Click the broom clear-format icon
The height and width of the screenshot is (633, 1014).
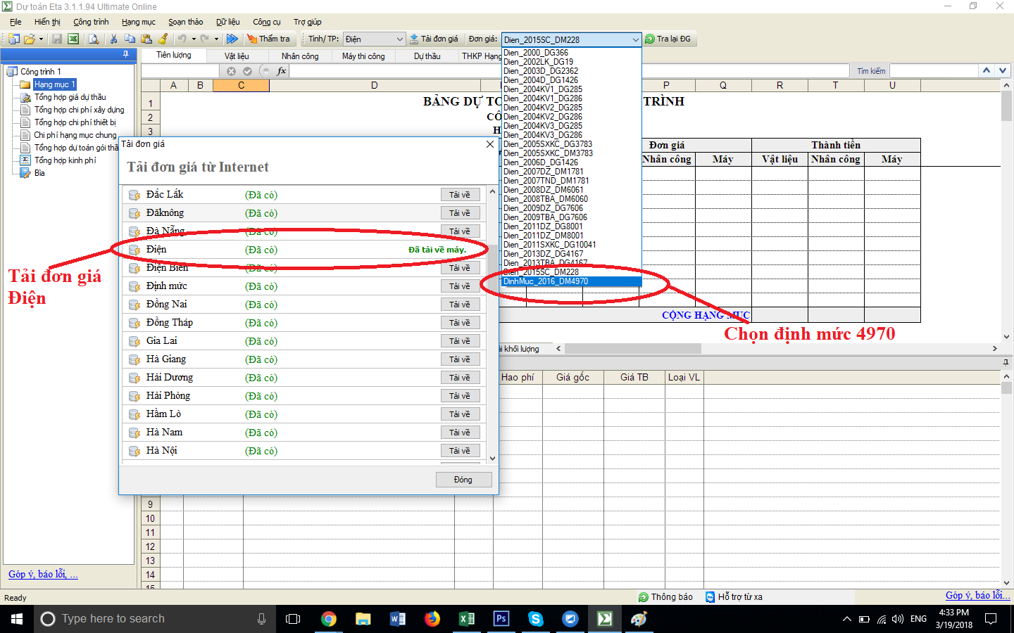coord(163,39)
